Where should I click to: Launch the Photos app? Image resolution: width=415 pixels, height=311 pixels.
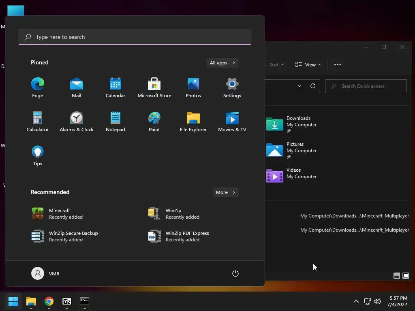pos(193,88)
